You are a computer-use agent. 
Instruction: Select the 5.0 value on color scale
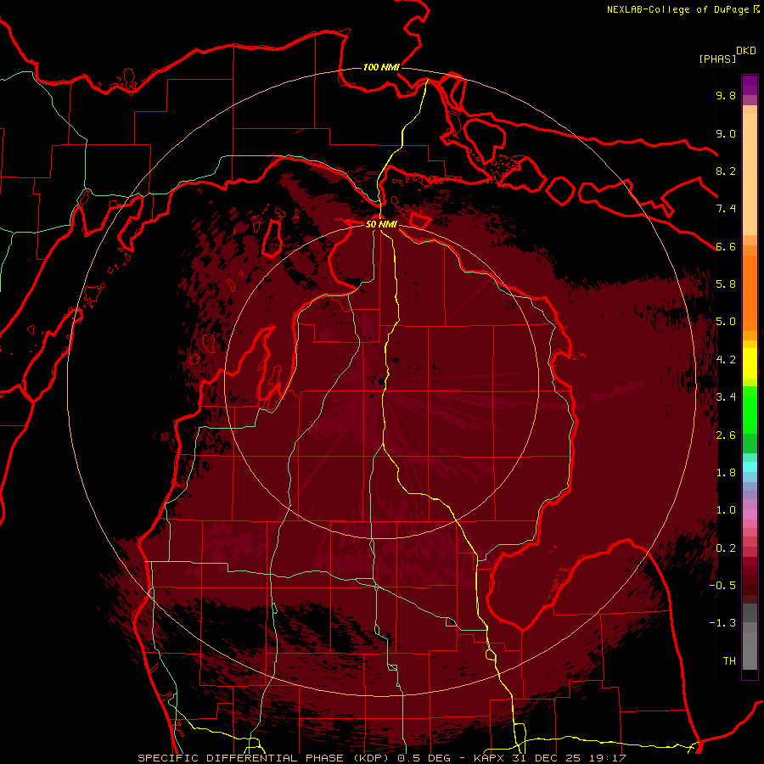[726, 322]
